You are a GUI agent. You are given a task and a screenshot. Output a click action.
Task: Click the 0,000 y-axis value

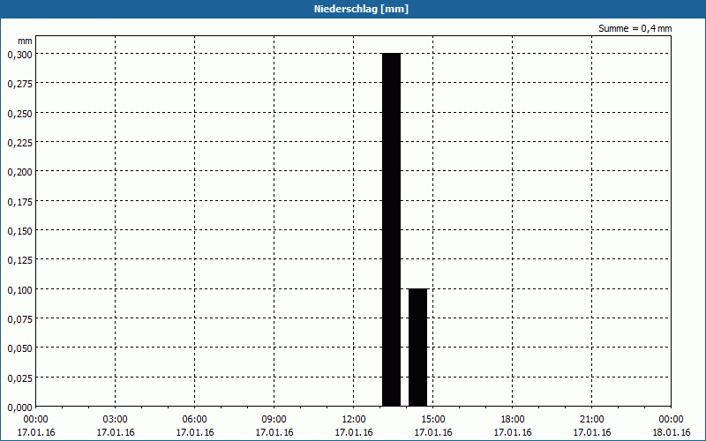(19, 407)
